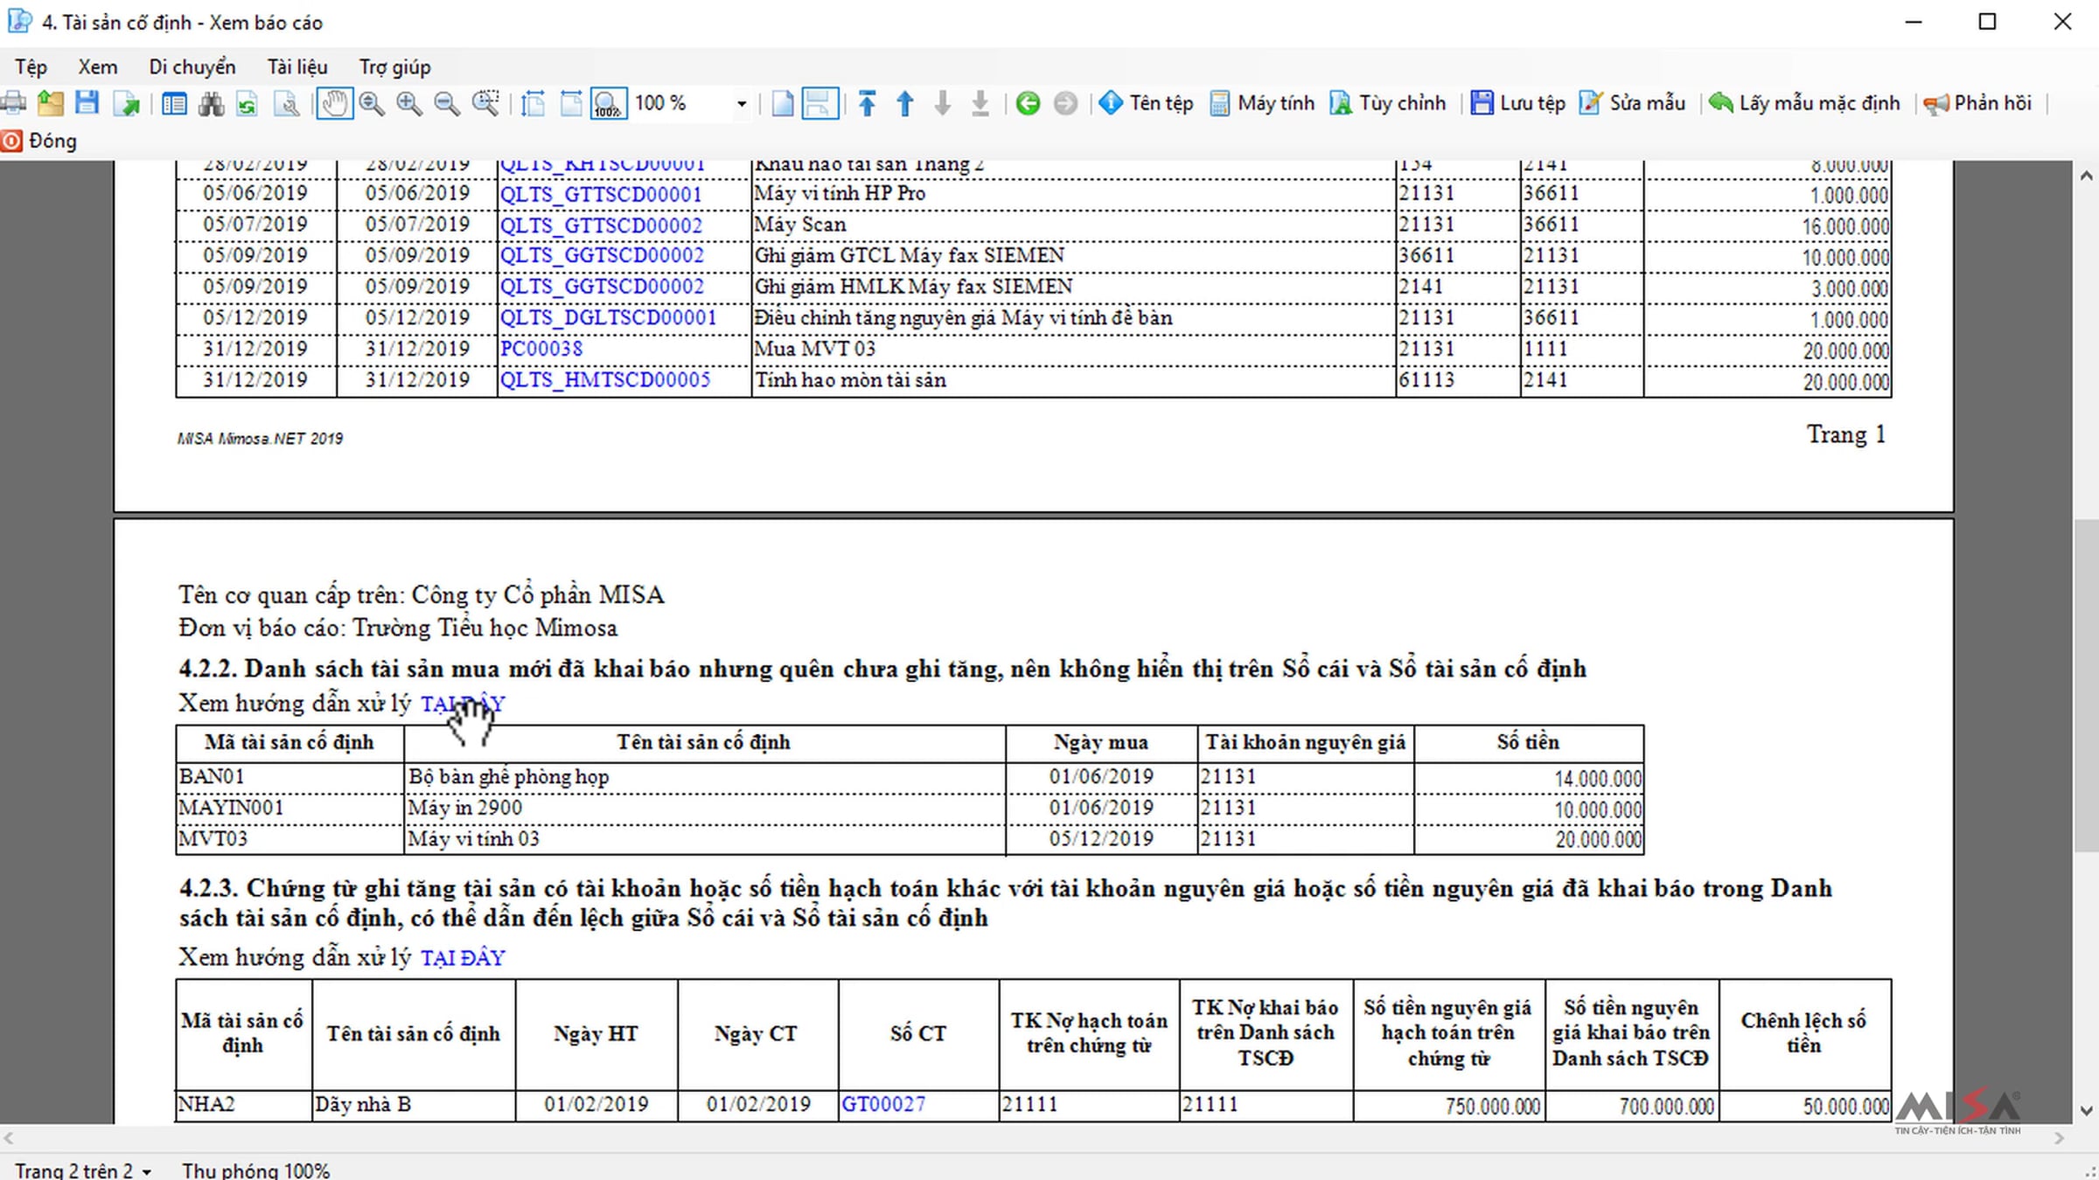The height and width of the screenshot is (1180, 2099).
Task: Click the Dãy nhà B cell
Action: coord(414,1105)
